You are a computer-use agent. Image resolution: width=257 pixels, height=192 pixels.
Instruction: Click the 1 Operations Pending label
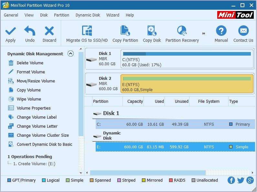pos(30,157)
